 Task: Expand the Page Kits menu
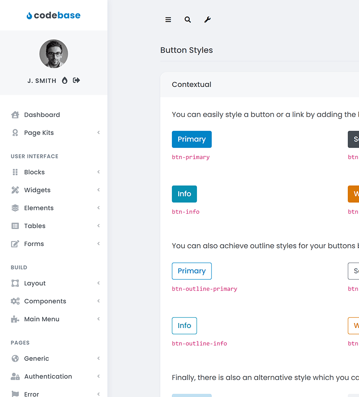click(98, 133)
